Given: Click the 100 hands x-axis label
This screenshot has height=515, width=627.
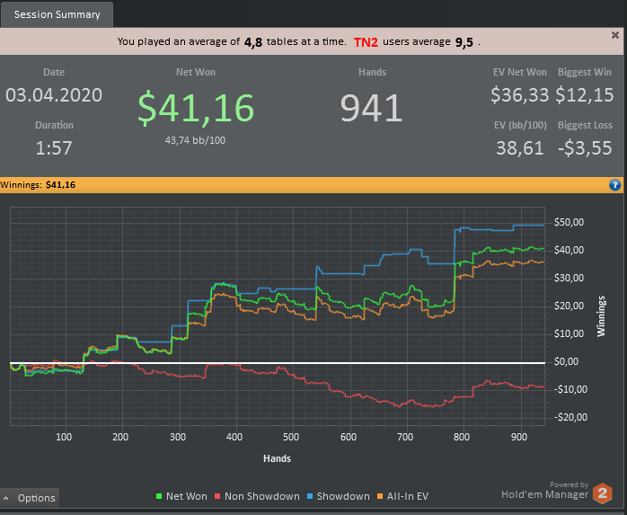Looking at the screenshot, I should click(x=64, y=437).
